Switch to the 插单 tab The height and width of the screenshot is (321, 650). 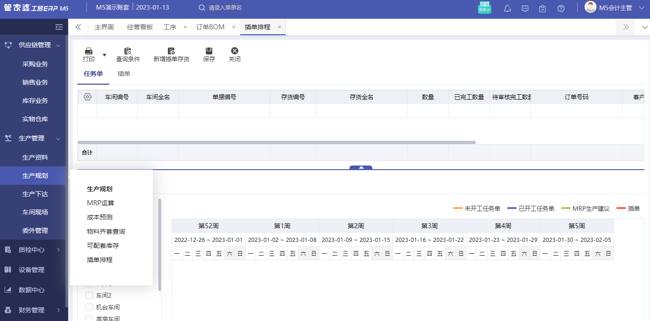124,73
